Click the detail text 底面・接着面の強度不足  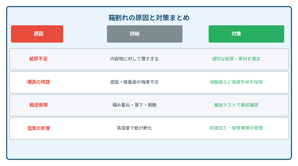tap(134, 82)
